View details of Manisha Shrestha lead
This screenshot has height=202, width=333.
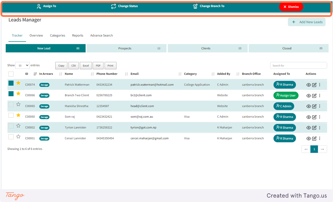pos(309,106)
